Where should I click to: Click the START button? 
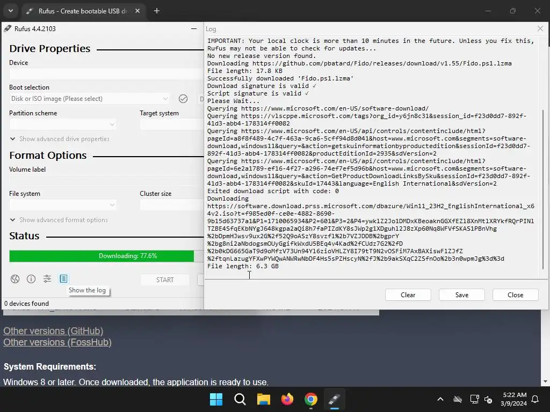click(165, 280)
